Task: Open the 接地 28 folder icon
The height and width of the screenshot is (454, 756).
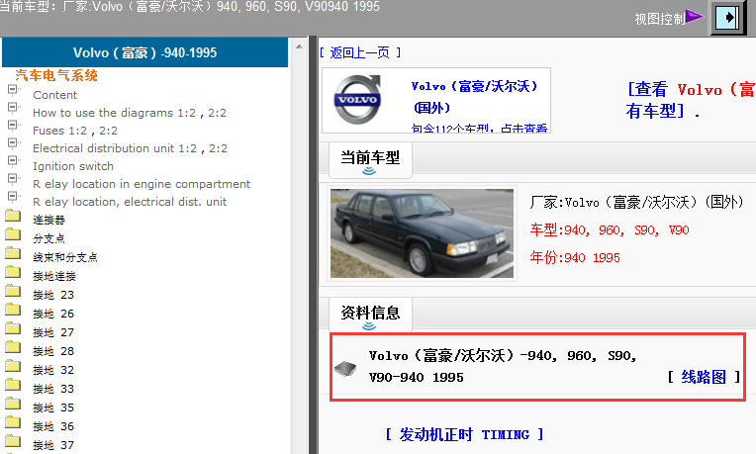Action: click(13, 347)
